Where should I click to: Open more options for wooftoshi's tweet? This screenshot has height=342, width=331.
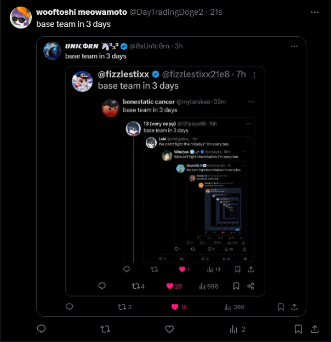[314, 12]
